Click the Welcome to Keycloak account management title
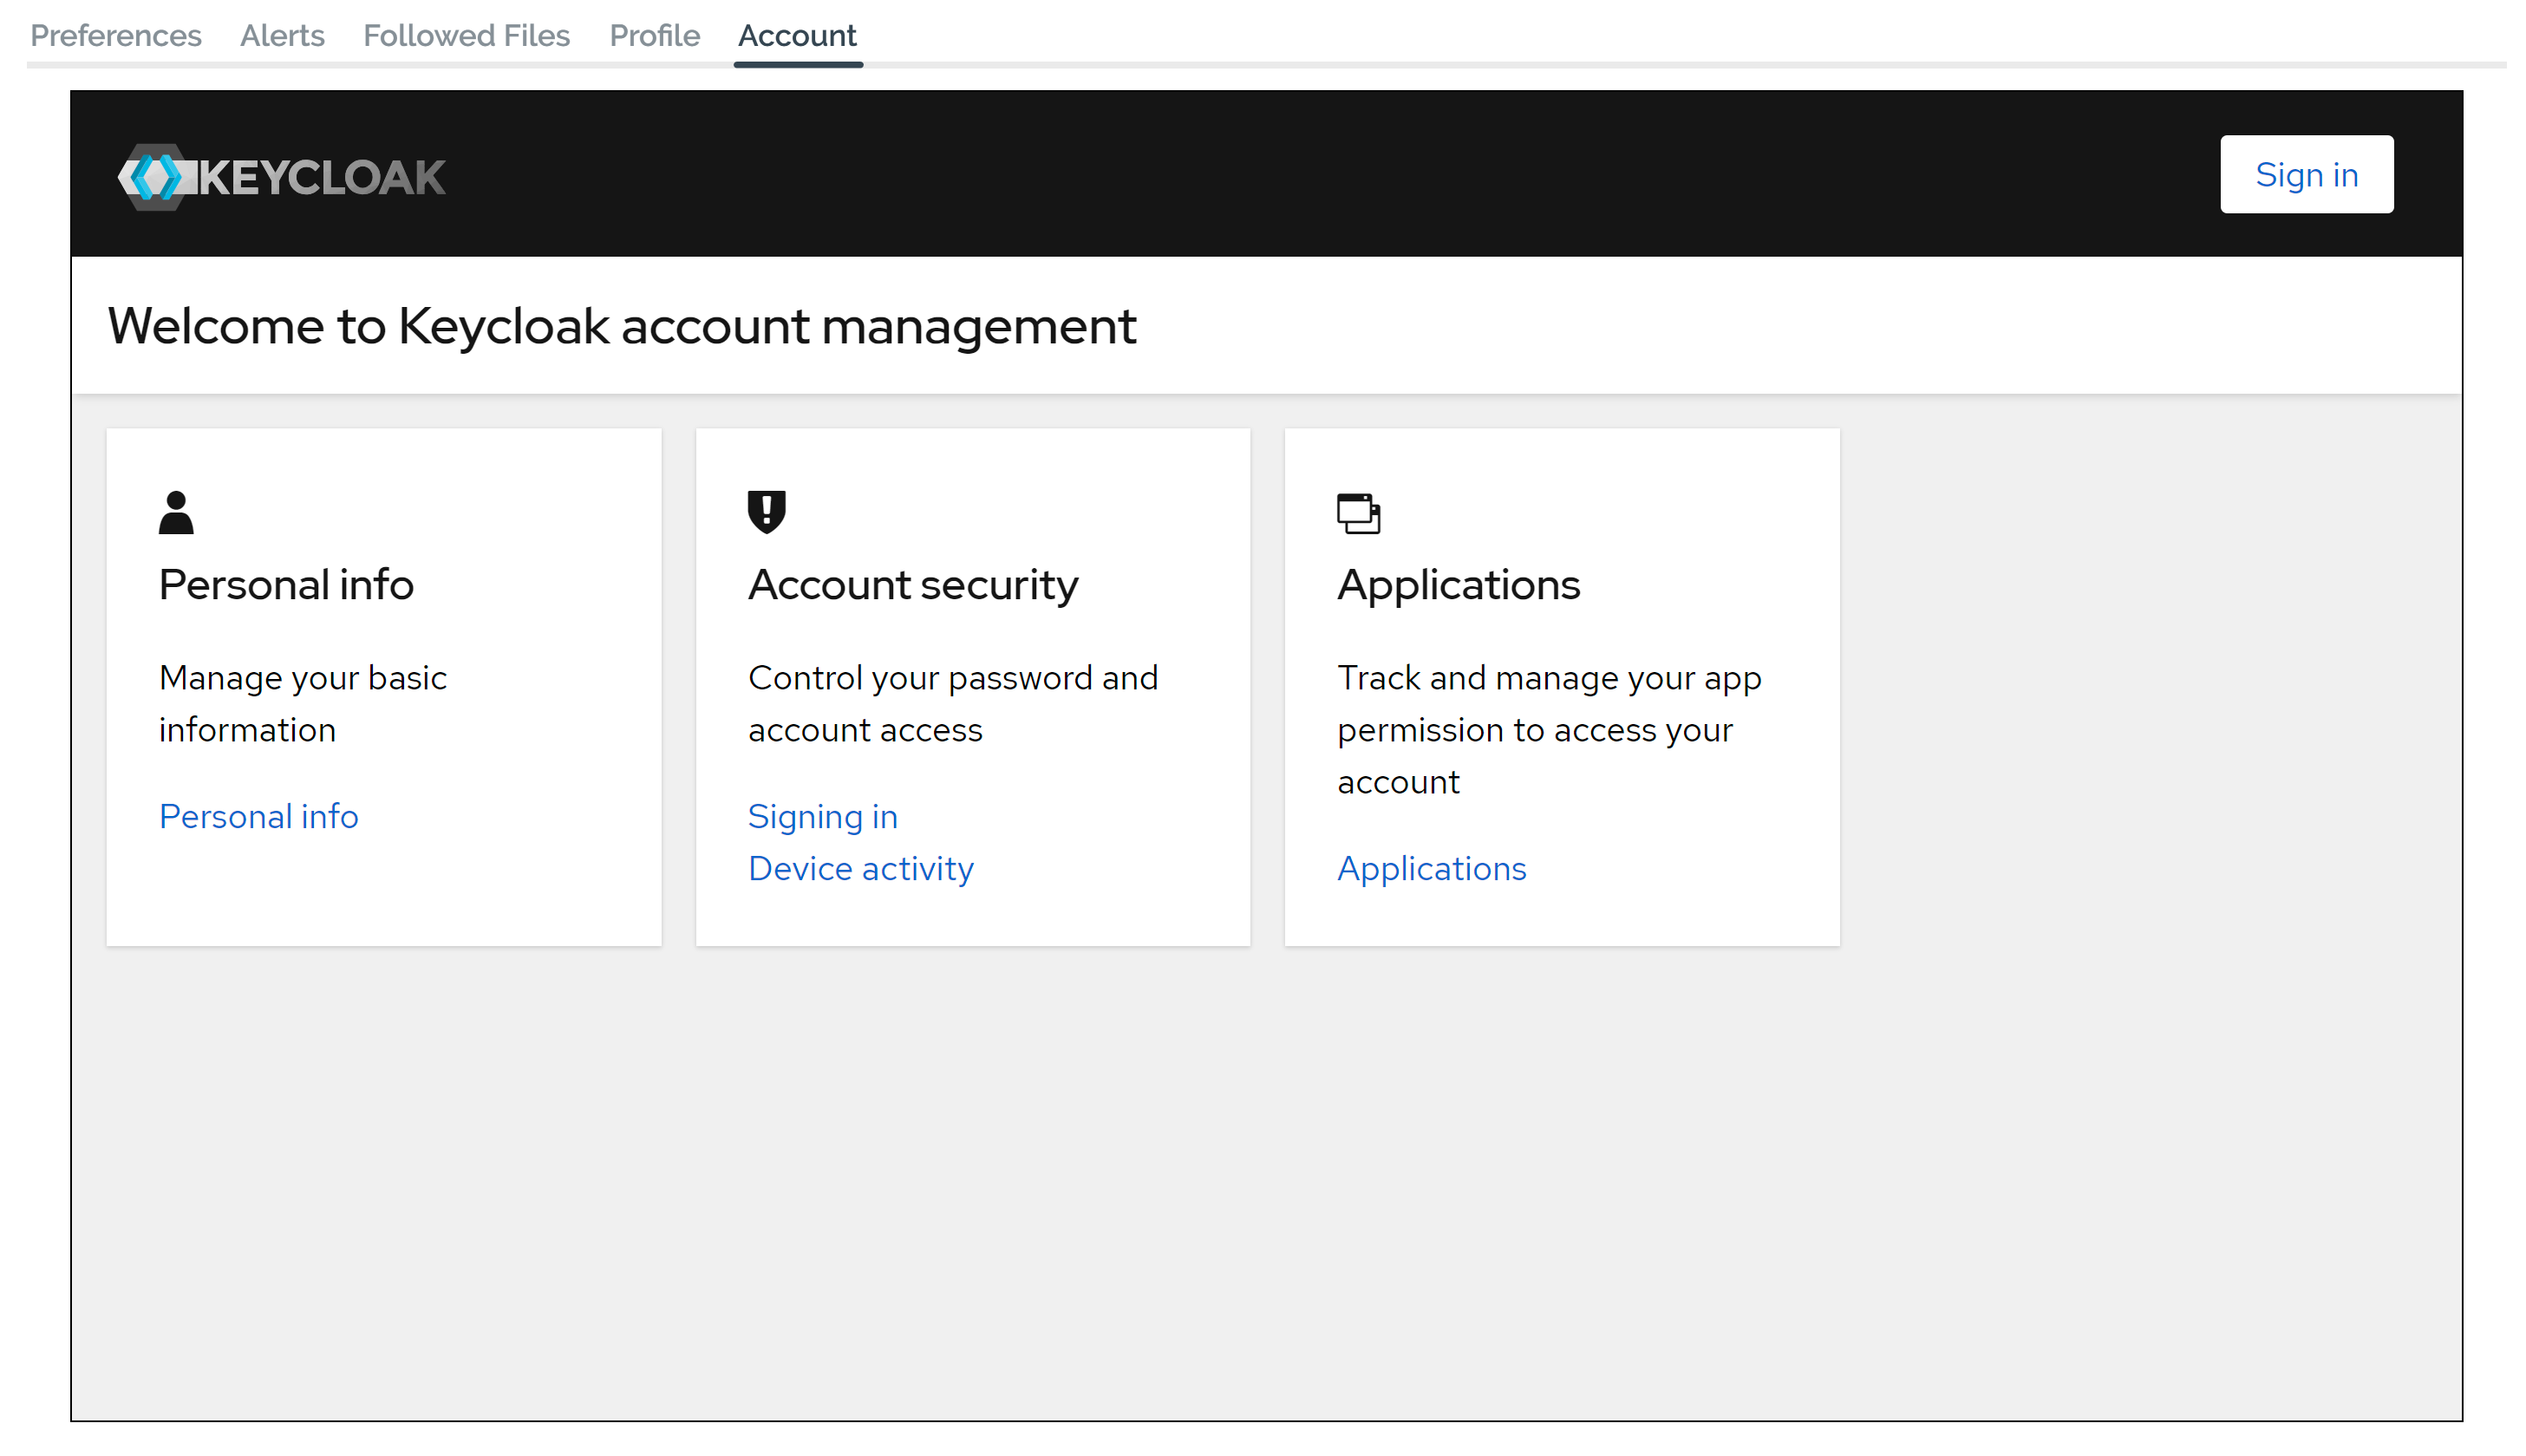The width and height of the screenshot is (2526, 1456). pos(621,326)
